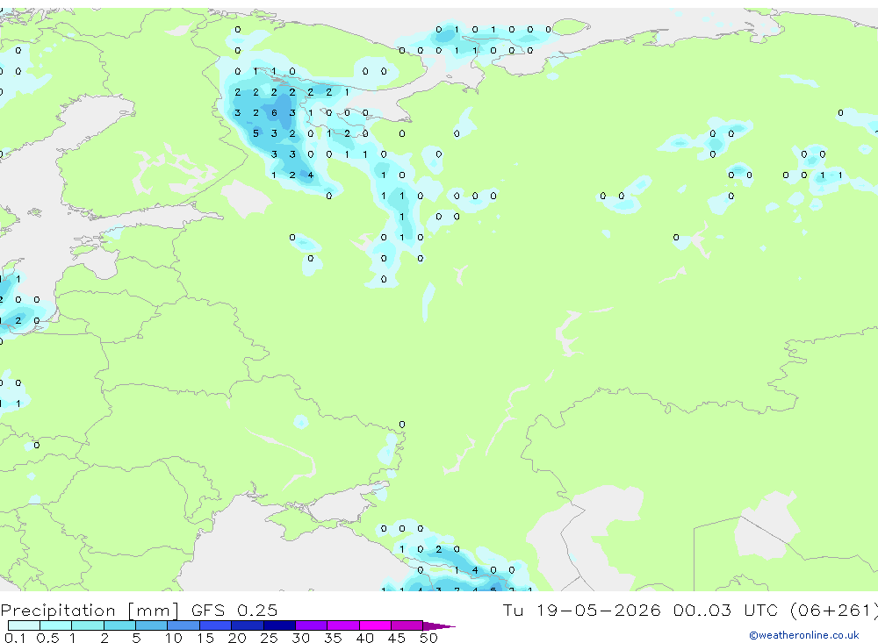Pick the 10–15 mm legend color swatch
This screenshot has width=878, height=643.
184,625
